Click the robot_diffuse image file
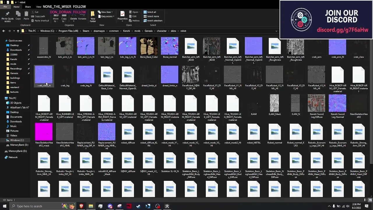 coord(128,134)
